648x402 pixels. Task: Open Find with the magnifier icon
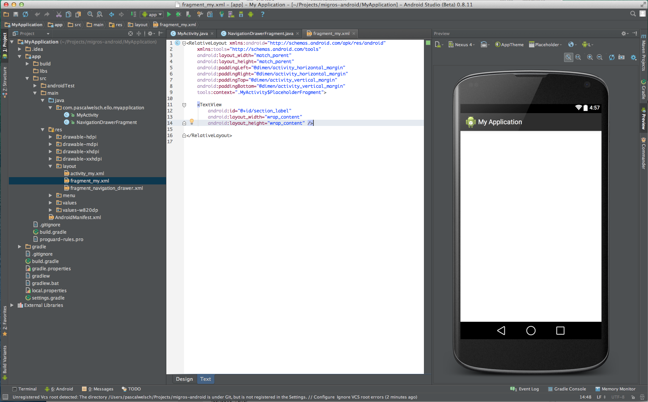[90, 14]
